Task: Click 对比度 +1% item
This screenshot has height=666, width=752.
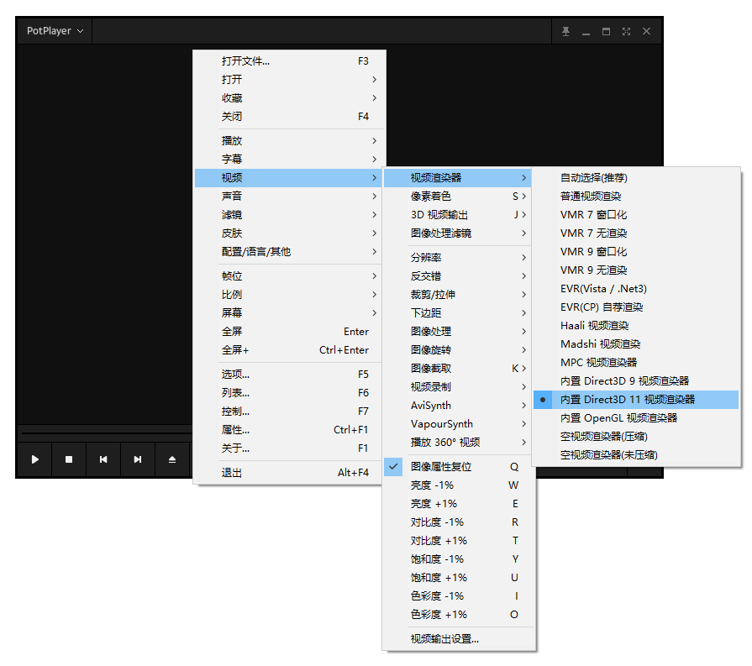Action: (459, 540)
